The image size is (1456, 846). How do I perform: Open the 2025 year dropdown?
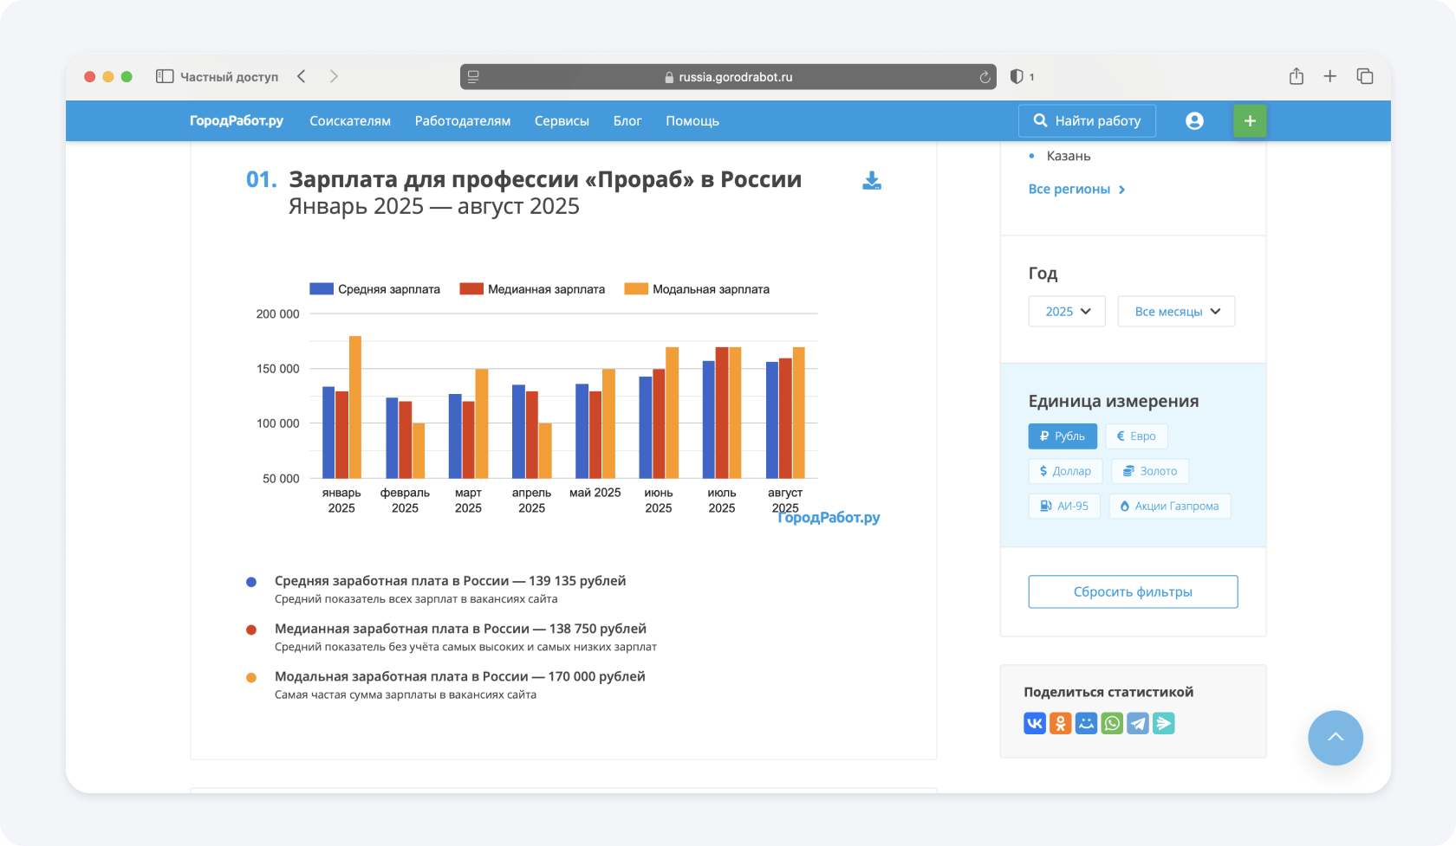tap(1067, 312)
